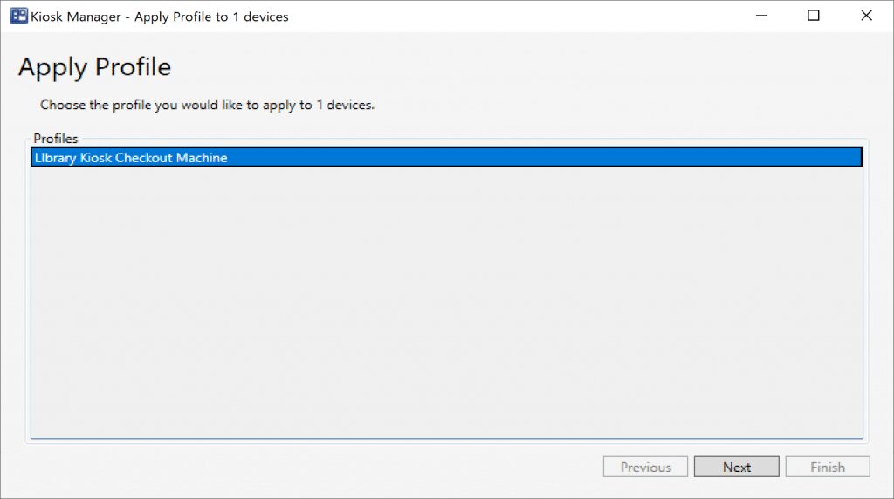Click blank footer area left of Previous

click(x=306, y=468)
